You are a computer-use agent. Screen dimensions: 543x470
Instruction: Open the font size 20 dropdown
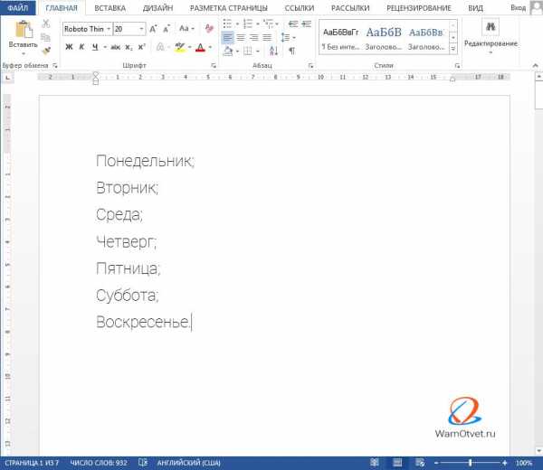tap(141, 29)
